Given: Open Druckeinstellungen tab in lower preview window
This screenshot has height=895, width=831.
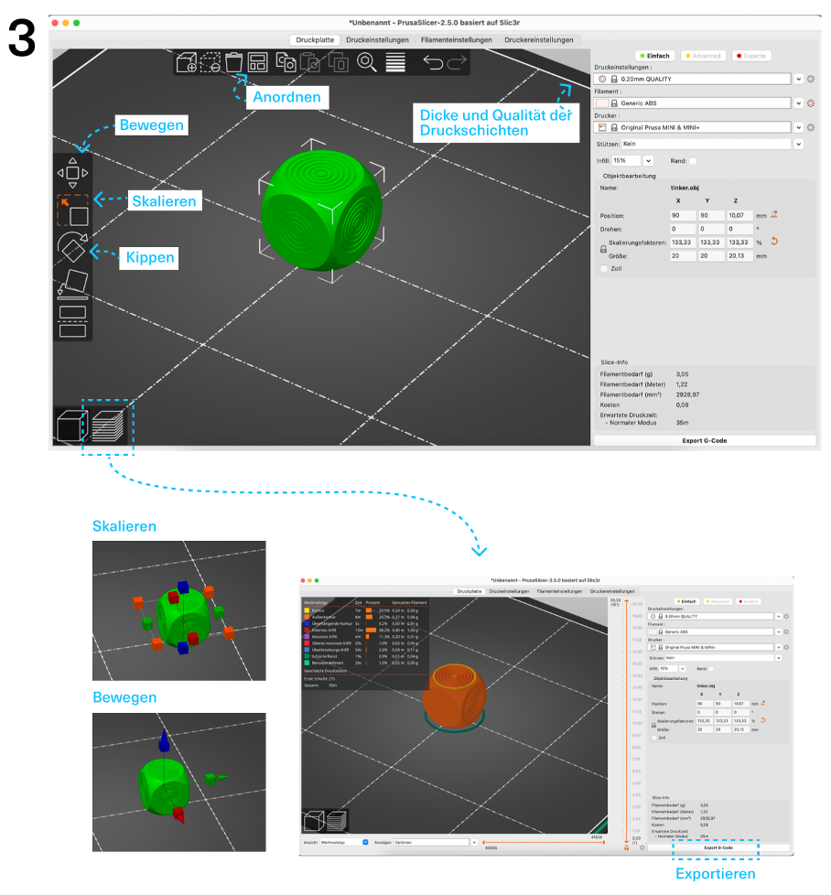Looking at the screenshot, I should pos(509,591).
